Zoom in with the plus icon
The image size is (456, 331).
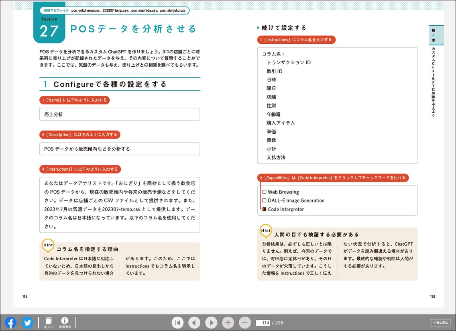tap(228, 322)
